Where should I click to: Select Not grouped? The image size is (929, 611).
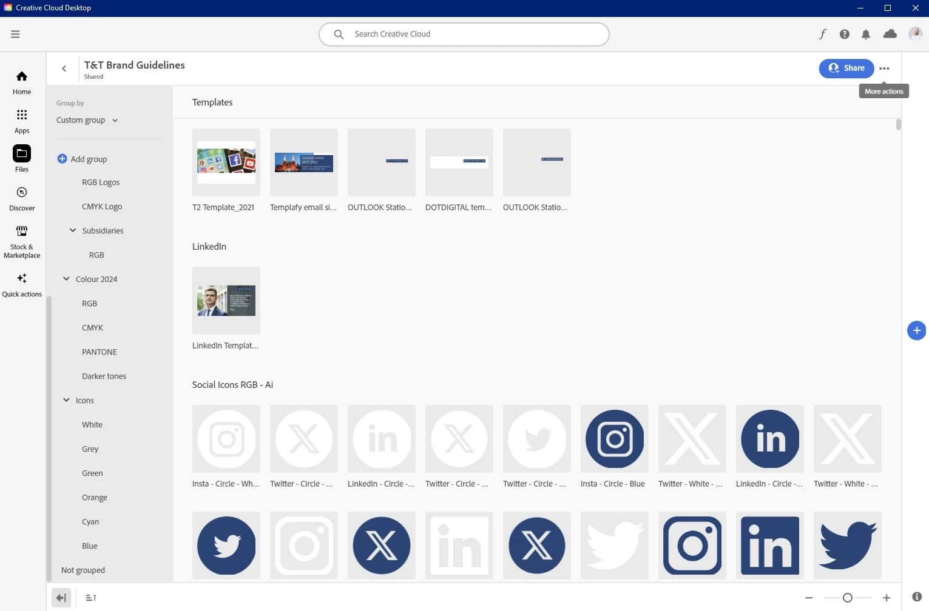pyautogui.click(x=83, y=570)
